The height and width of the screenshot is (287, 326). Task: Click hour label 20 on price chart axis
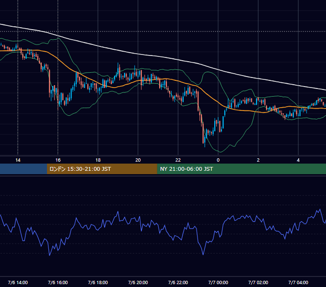[138, 160]
